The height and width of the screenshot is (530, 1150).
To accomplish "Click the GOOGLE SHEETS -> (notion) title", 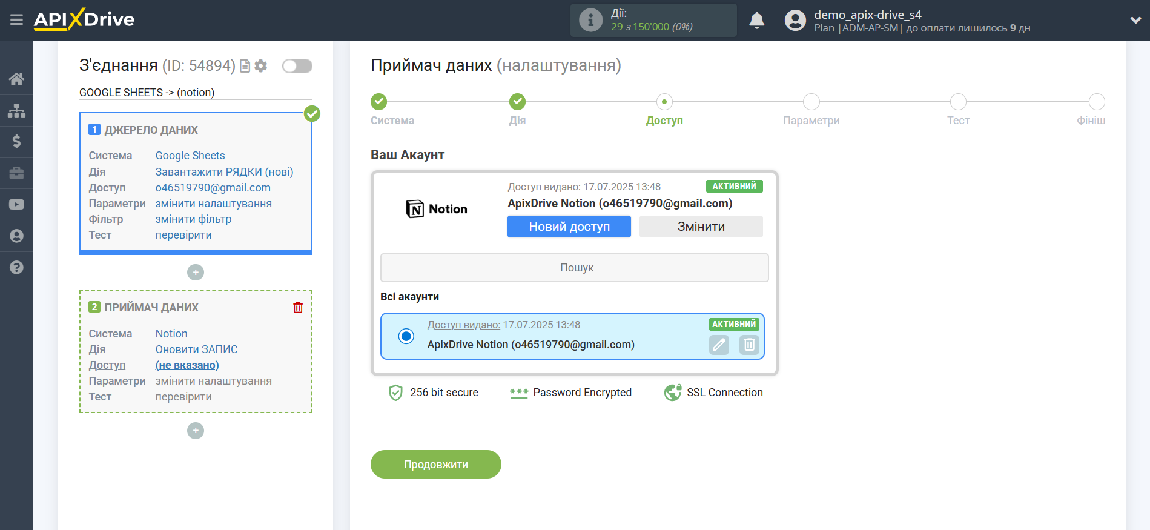I will coord(147,93).
